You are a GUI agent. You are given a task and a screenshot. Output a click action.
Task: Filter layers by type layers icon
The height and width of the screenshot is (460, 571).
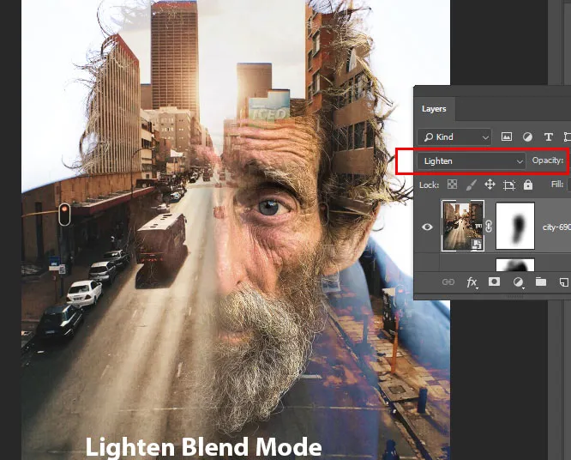coord(548,137)
